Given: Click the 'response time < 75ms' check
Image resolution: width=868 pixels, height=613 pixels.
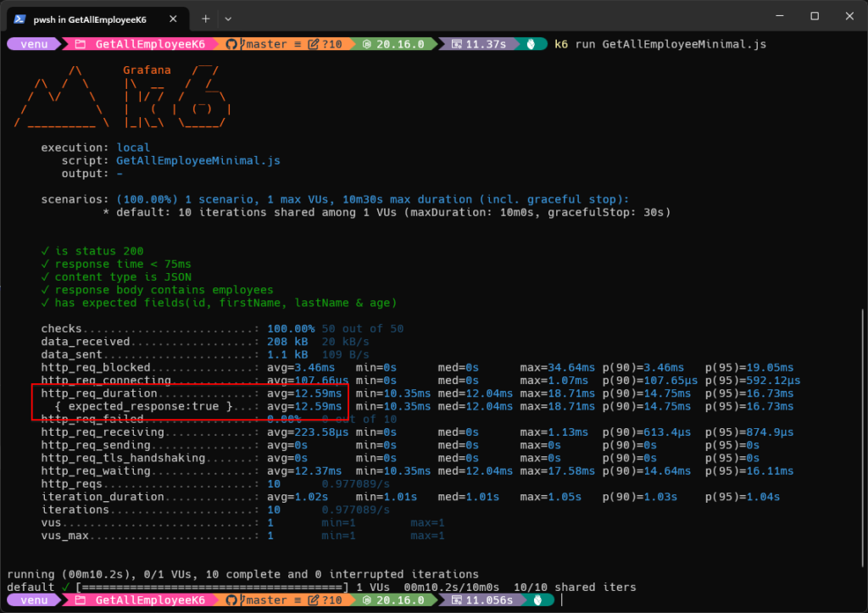Looking at the screenshot, I should tap(116, 265).
